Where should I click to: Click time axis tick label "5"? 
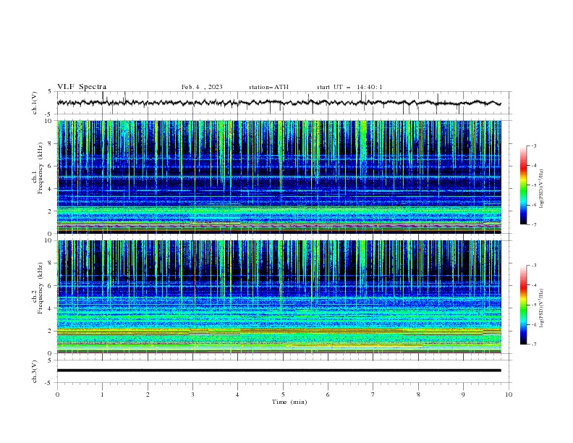283,395
